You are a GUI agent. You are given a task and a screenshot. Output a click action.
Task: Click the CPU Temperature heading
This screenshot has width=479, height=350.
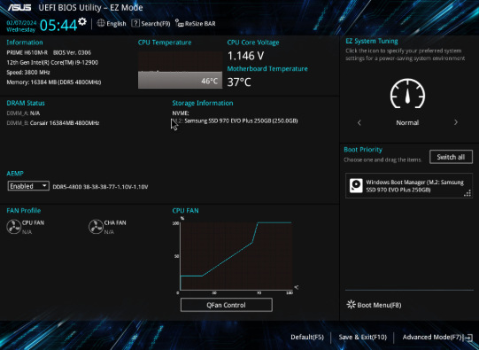click(165, 43)
